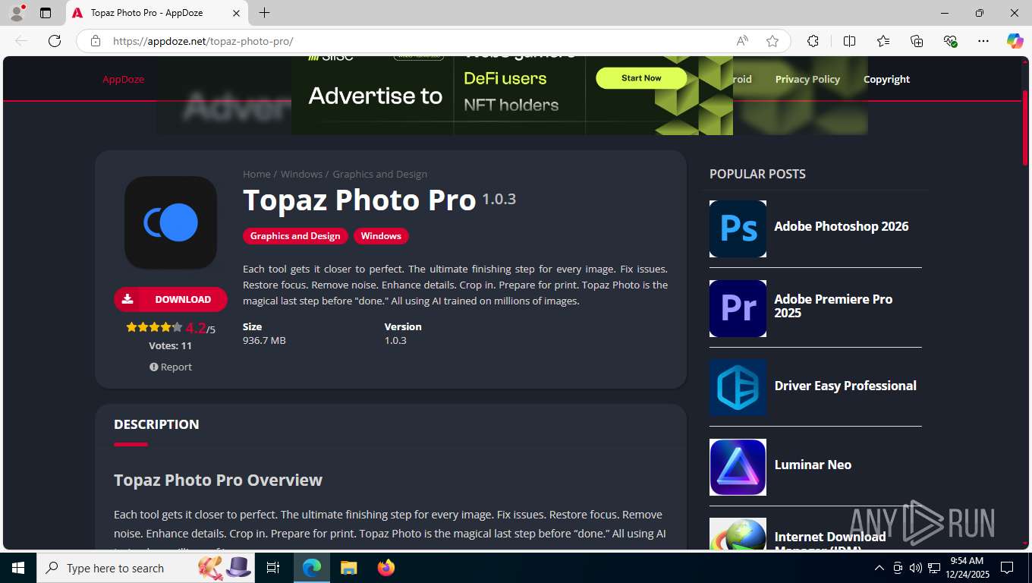The width and height of the screenshot is (1032, 583).
Task: Click the Version value 1.0.3
Action: coord(395,340)
